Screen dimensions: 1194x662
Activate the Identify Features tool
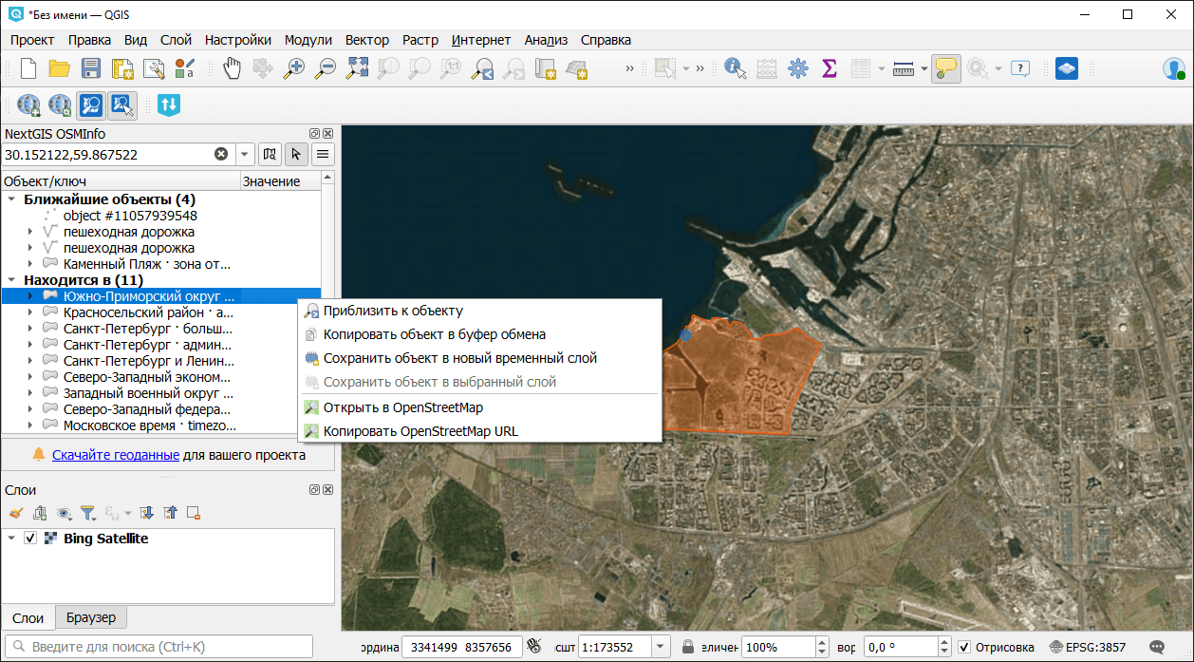click(734, 68)
